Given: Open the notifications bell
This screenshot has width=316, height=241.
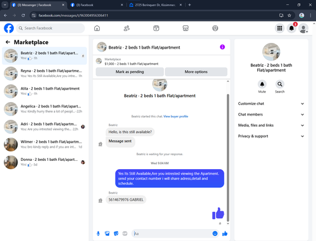Looking at the screenshot, I should (x=291, y=28).
